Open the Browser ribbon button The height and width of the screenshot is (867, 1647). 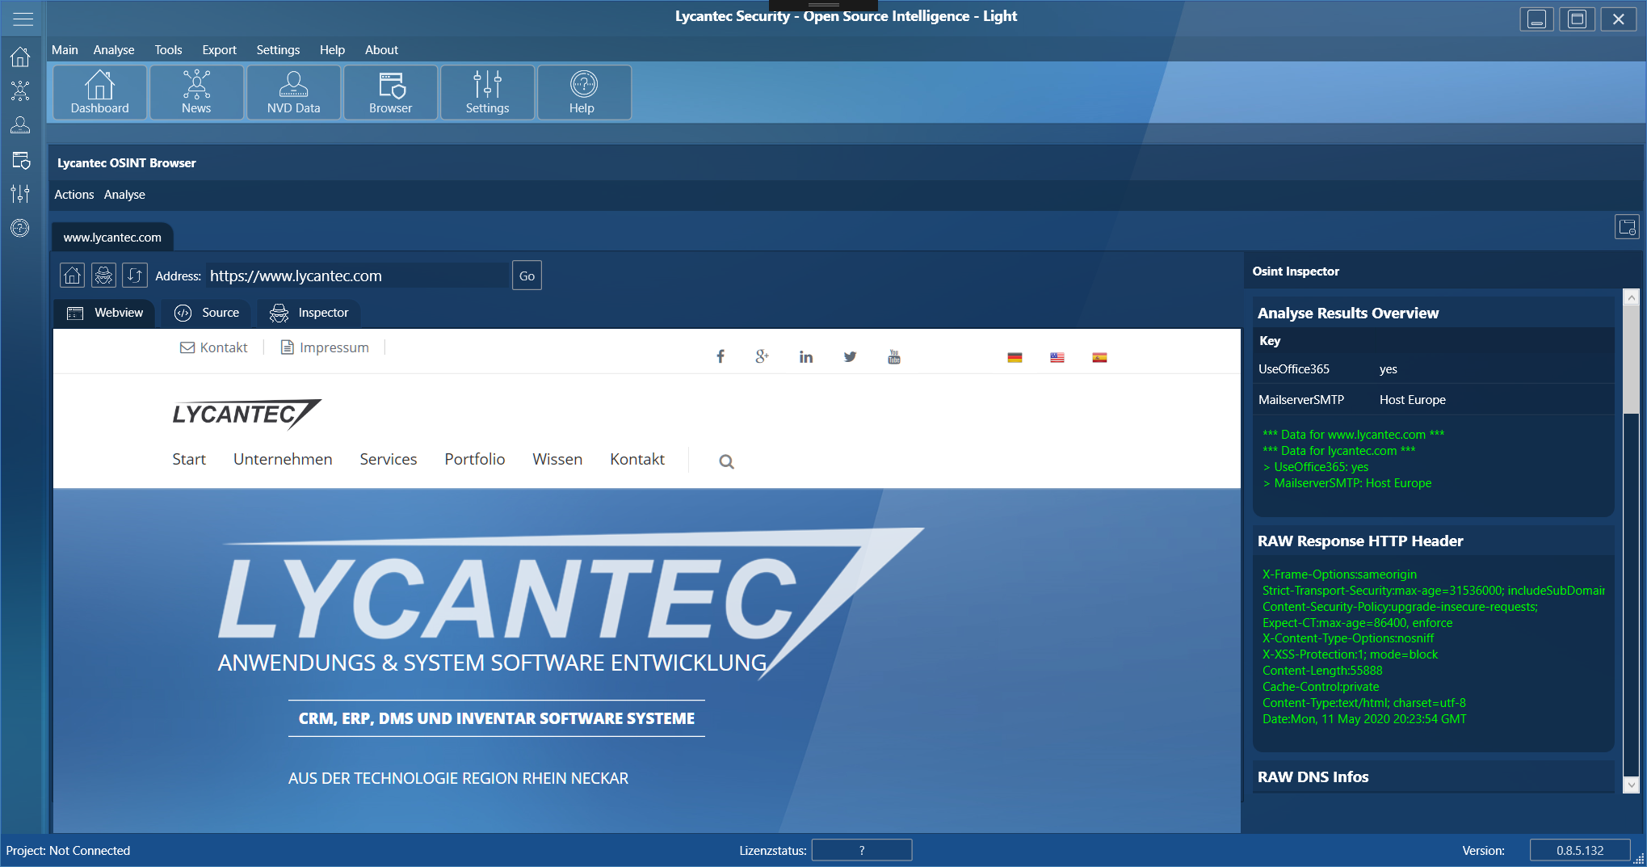[390, 93]
